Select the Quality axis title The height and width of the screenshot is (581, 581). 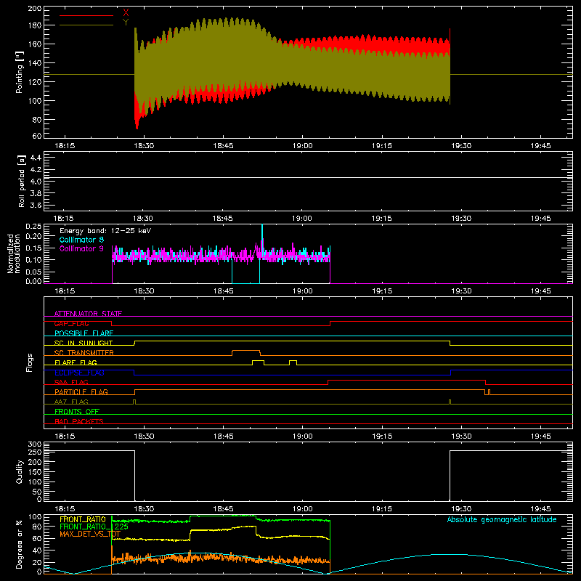click(20, 471)
